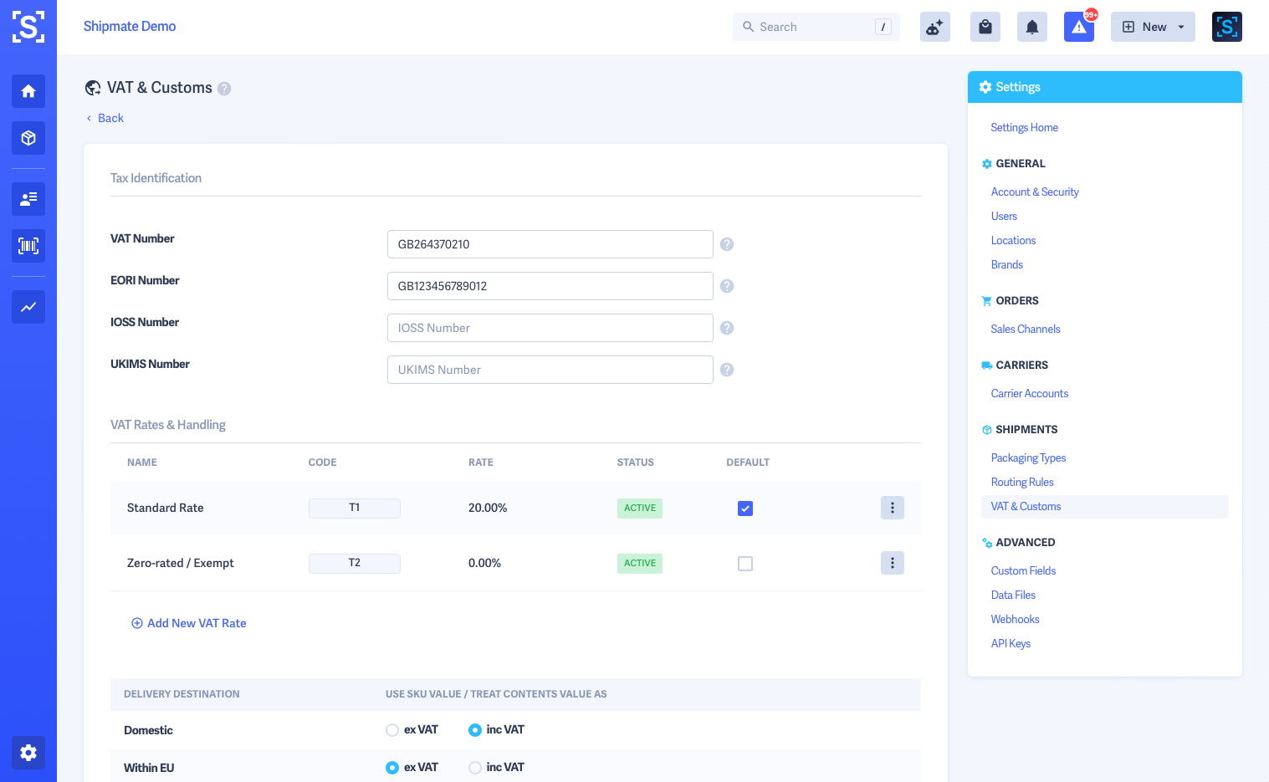The width and height of the screenshot is (1269, 782).
Task: Open actions menu for Zero-rated / Exempt row
Action: click(893, 563)
